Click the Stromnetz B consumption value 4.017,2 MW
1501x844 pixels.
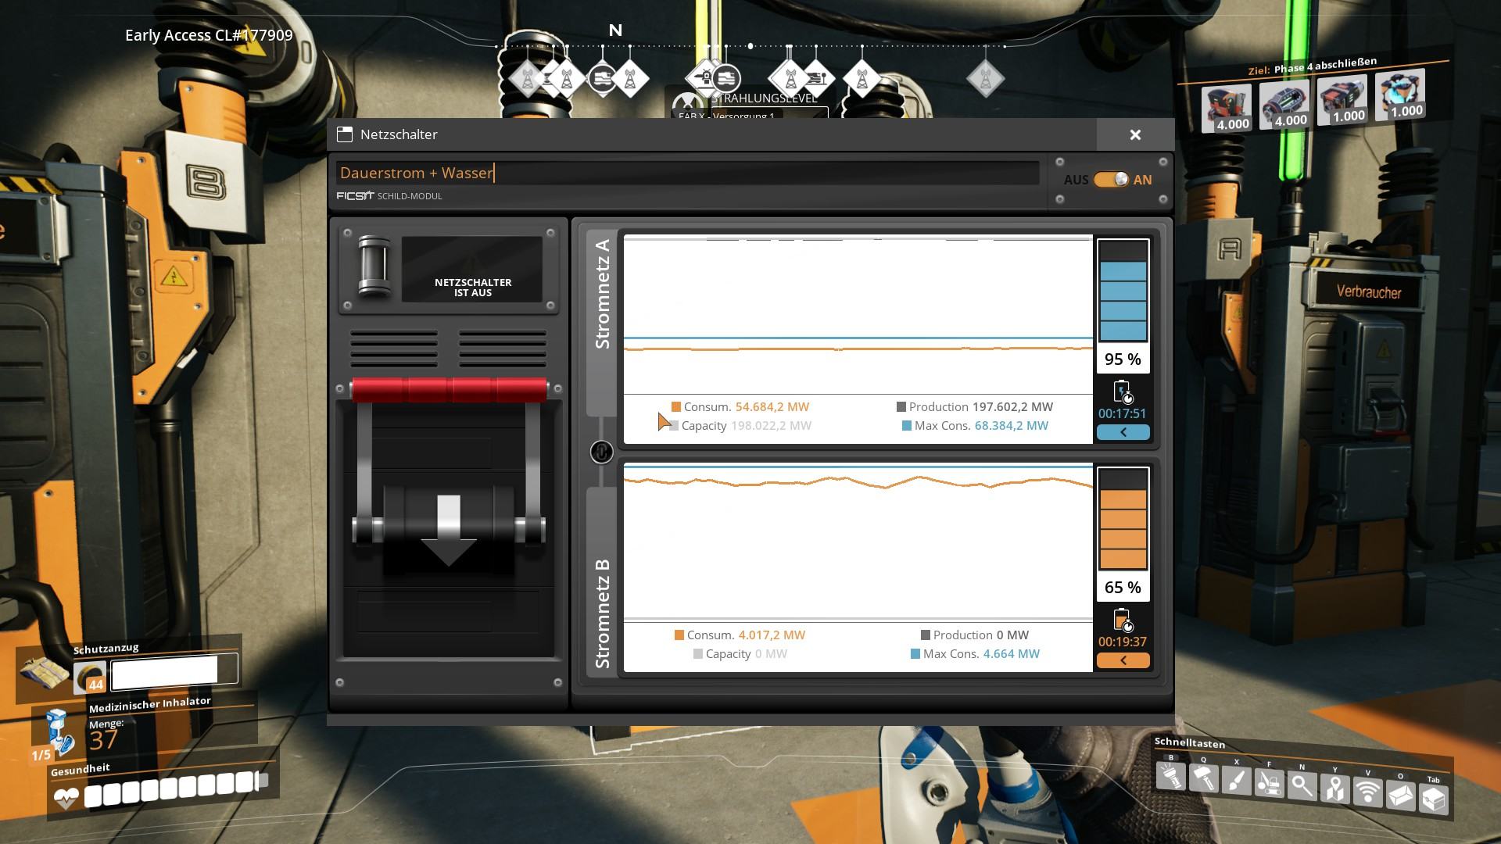pos(772,635)
